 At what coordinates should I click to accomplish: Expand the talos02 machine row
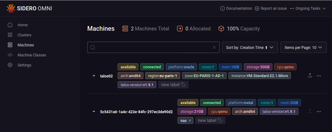94,76
